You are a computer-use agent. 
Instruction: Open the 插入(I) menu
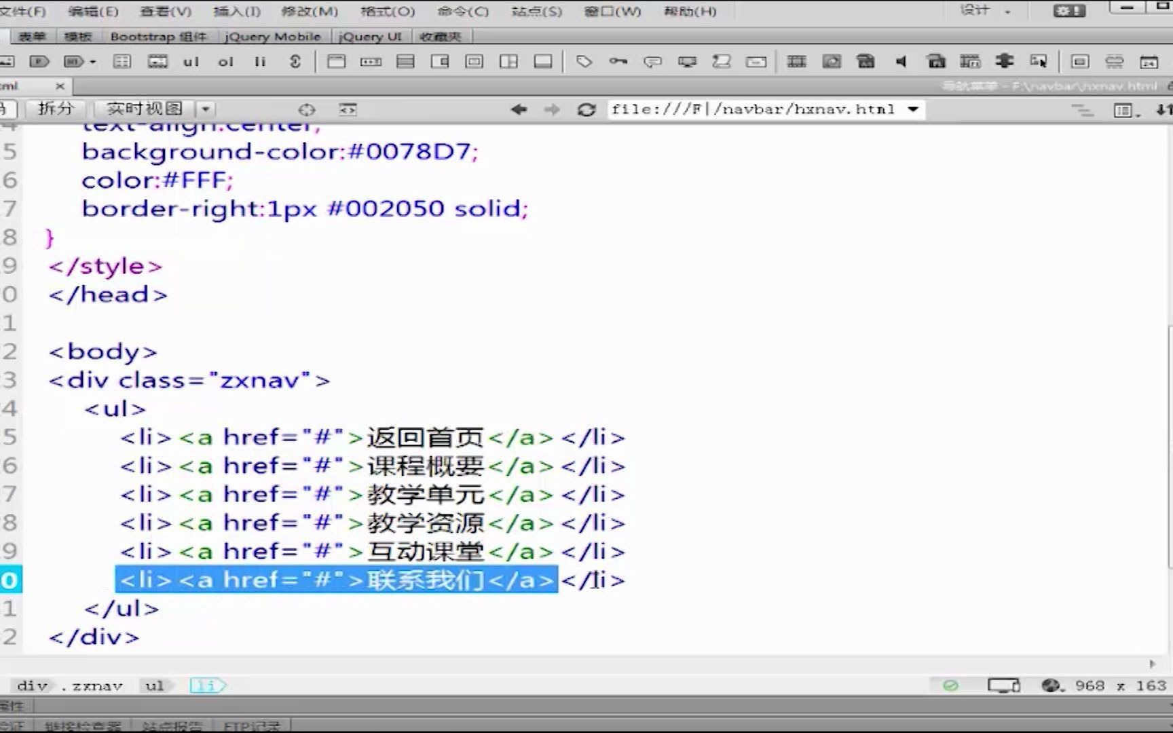[237, 12]
